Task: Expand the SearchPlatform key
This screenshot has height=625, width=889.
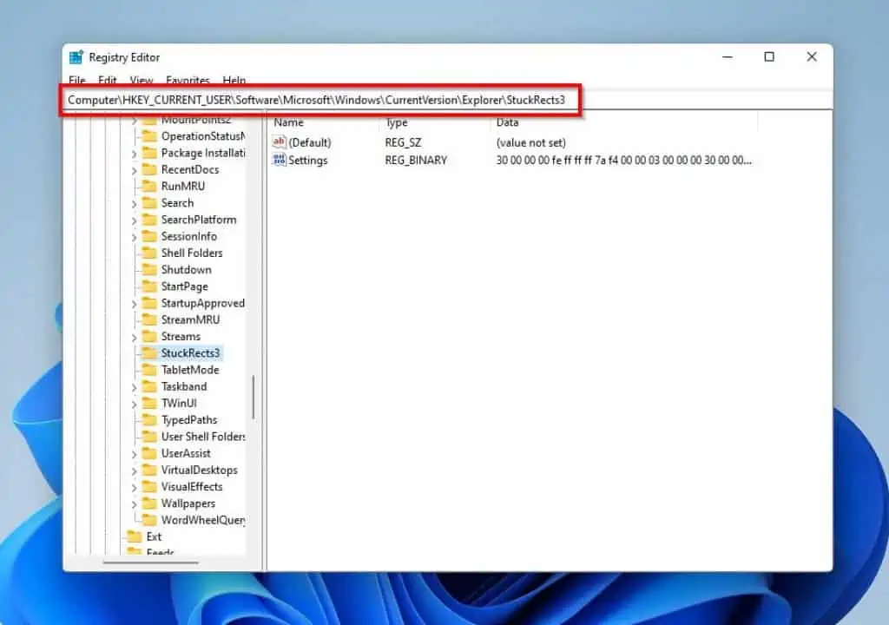Action: 134,220
